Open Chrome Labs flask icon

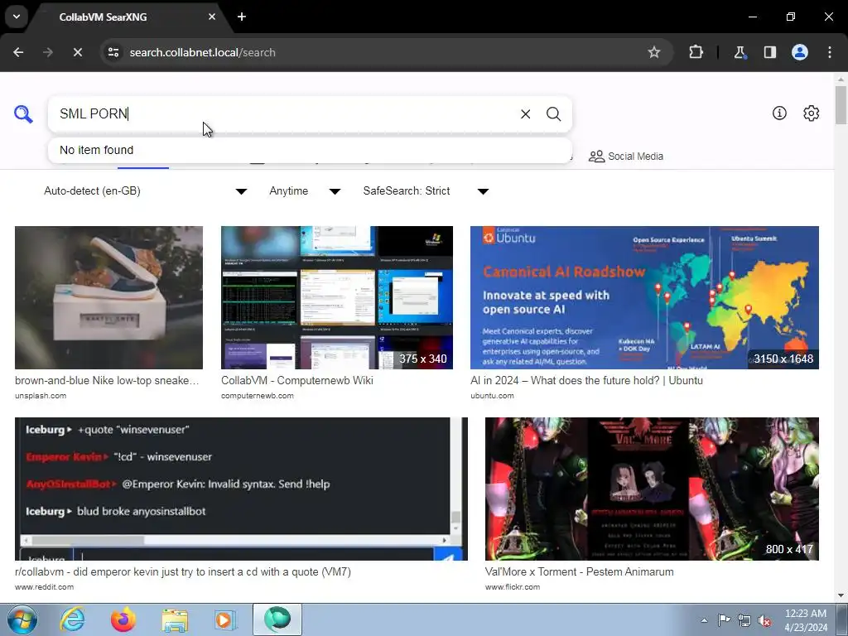coord(740,52)
